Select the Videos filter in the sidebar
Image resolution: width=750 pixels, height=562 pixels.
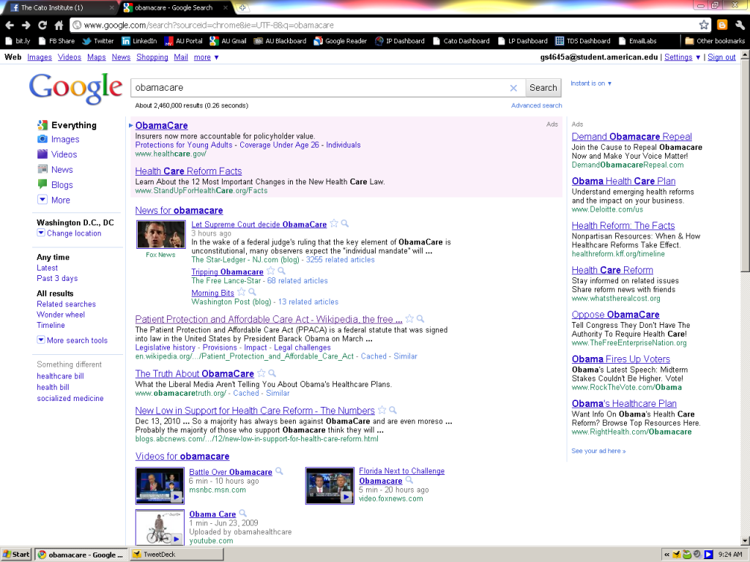point(57,154)
